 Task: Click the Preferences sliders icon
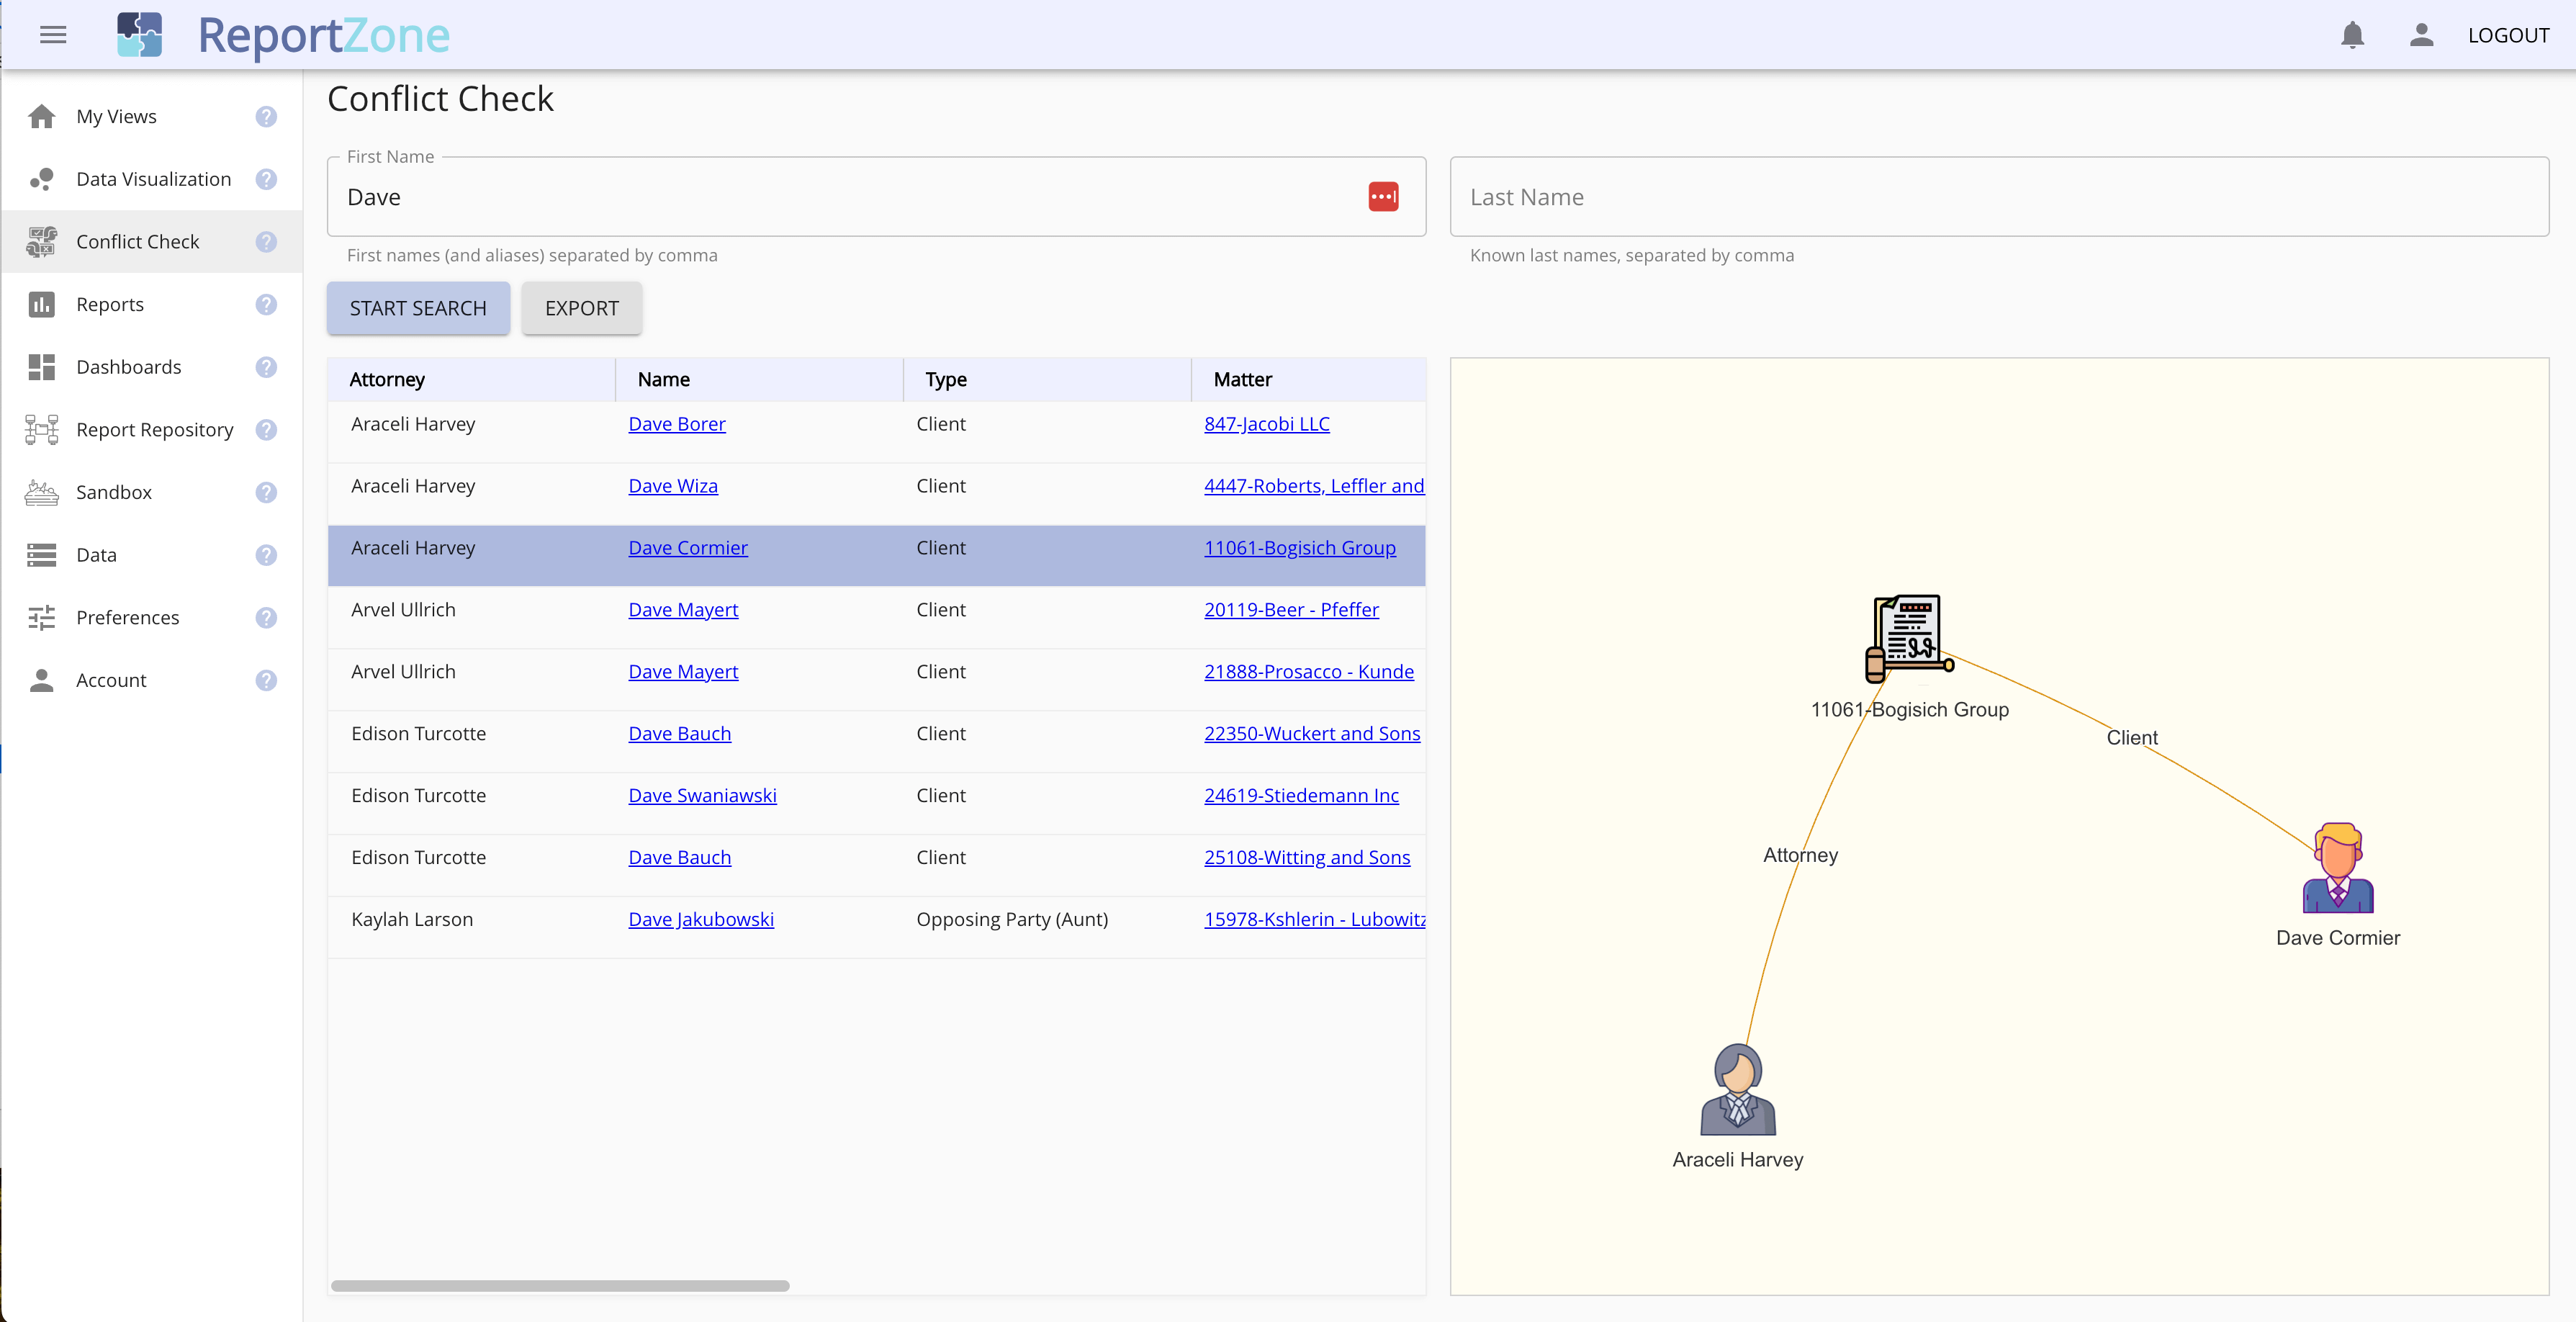pos(42,617)
